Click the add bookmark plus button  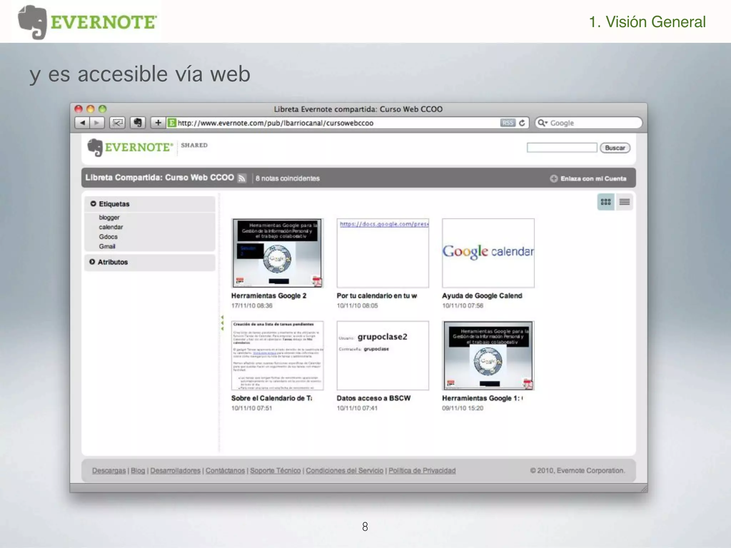click(158, 123)
